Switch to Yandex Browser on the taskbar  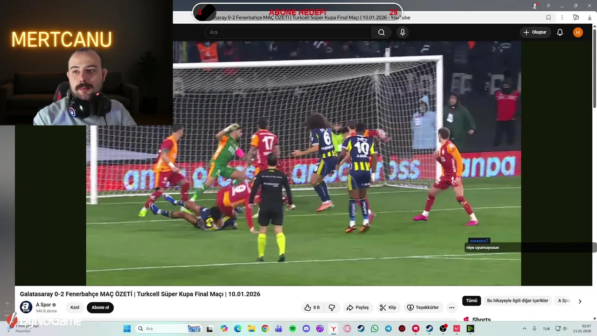(x=333, y=329)
